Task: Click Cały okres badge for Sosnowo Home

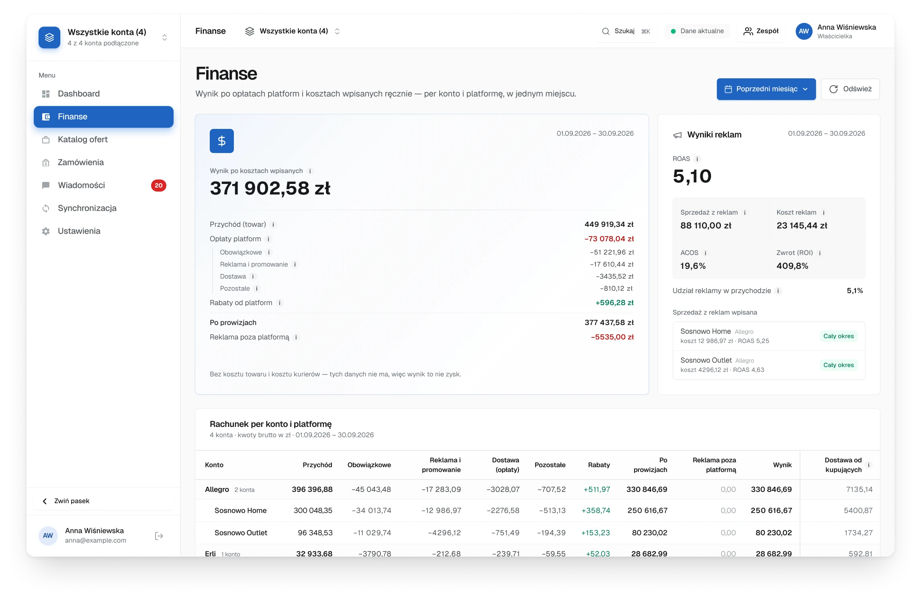Action: pyautogui.click(x=838, y=336)
